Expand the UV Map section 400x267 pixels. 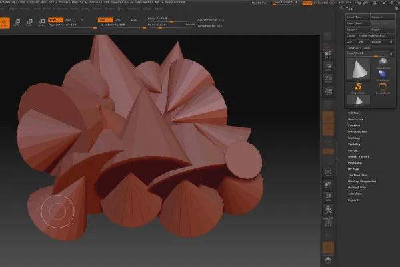(353, 169)
